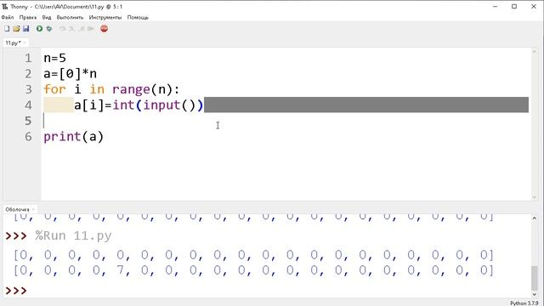Create a new file with the toolbar icon
Viewport: 544px width, 306px height.
(7, 29)
